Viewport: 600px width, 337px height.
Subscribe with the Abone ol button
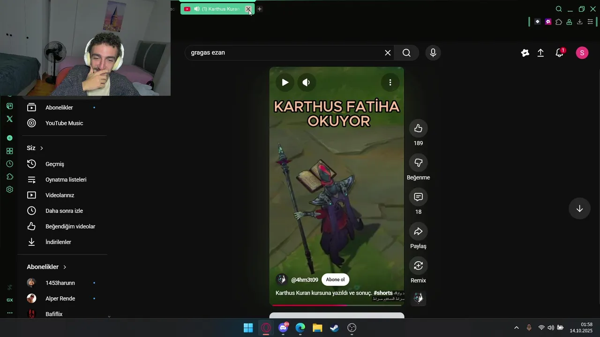tap(335, 280)
